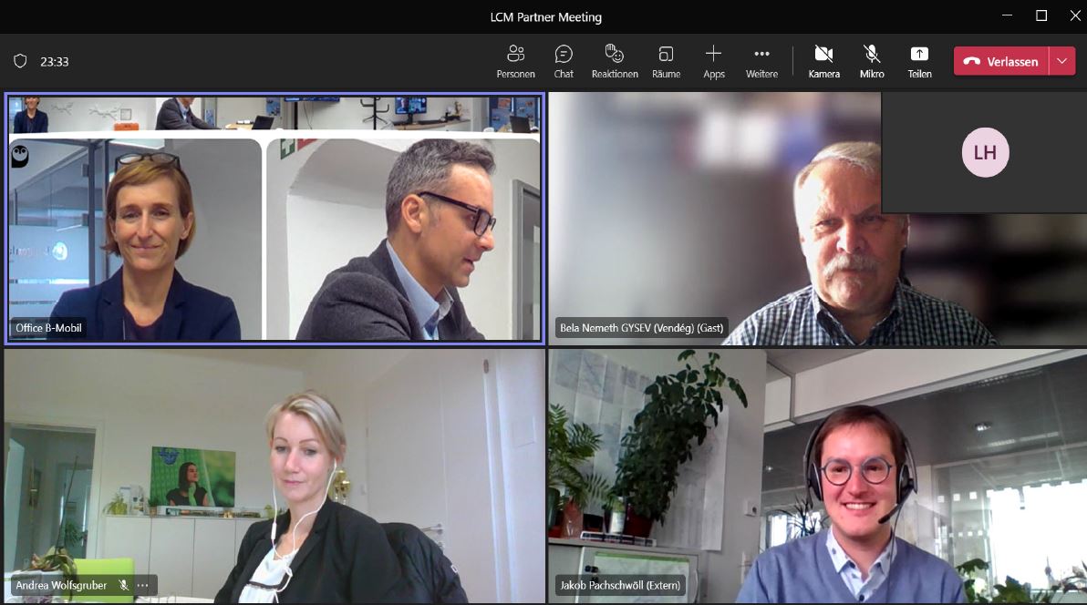
Task: Click Andrea Wolfsgruber's muted mic icon
Action: 123,586
